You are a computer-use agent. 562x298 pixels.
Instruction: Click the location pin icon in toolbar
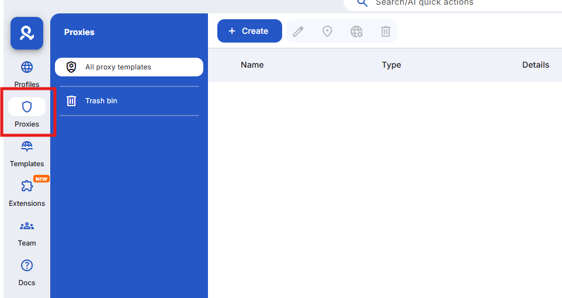(327, 31)
